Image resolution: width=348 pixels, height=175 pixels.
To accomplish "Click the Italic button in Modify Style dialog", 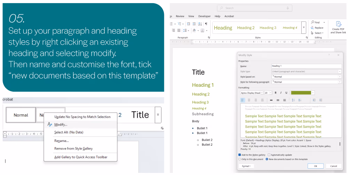I will pos(281,93).
